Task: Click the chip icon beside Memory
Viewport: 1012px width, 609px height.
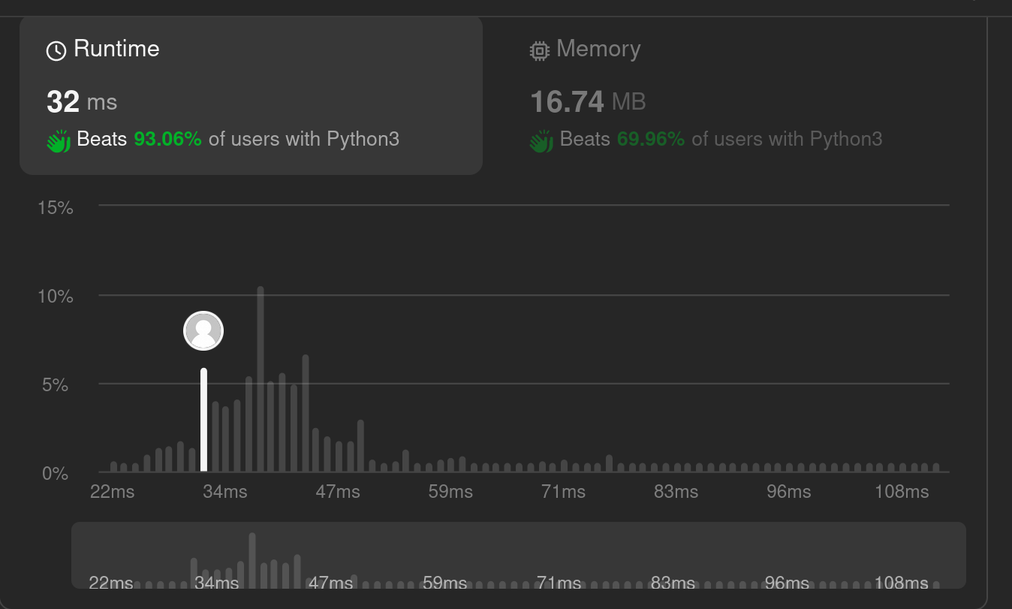Action: click(x=539, y=50)
